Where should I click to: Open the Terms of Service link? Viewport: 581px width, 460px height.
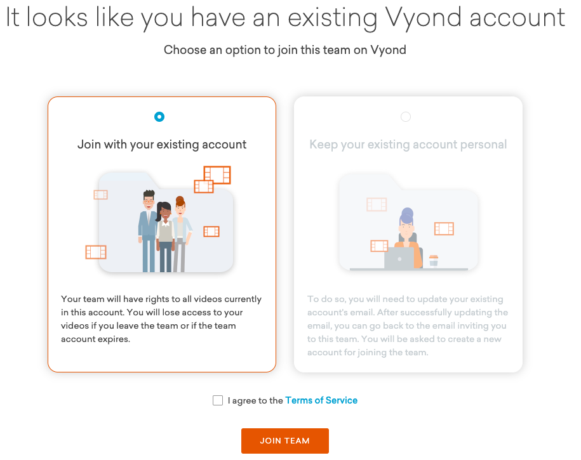[321, 400]
